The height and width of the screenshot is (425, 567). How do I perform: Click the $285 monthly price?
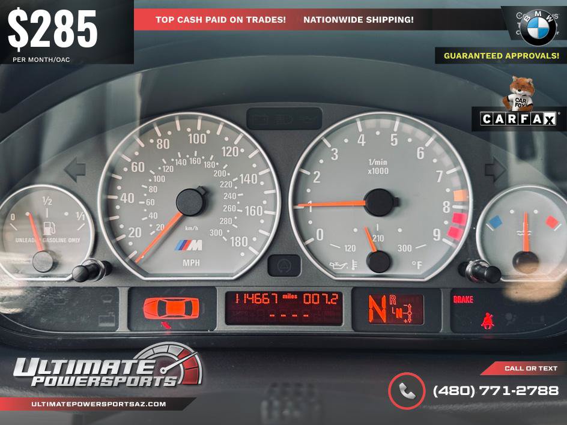[53, 29]
